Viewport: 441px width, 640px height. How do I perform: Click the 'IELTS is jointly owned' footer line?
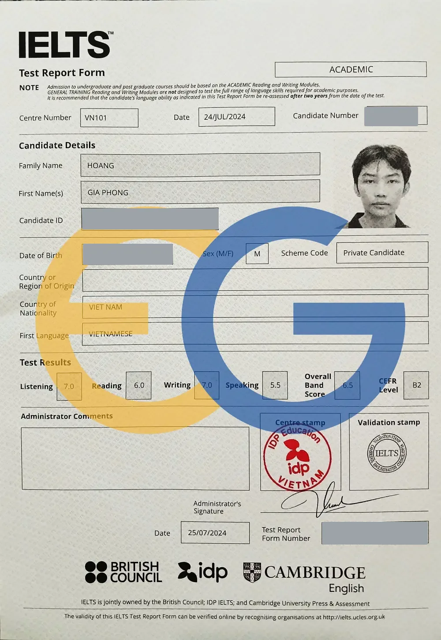click(x=225, y=603)
